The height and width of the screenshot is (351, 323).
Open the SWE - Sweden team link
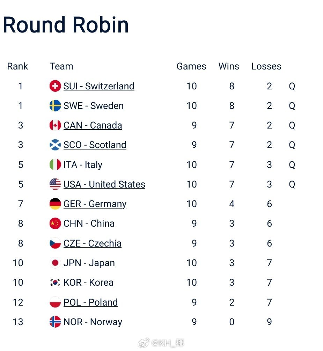[94, 106]
